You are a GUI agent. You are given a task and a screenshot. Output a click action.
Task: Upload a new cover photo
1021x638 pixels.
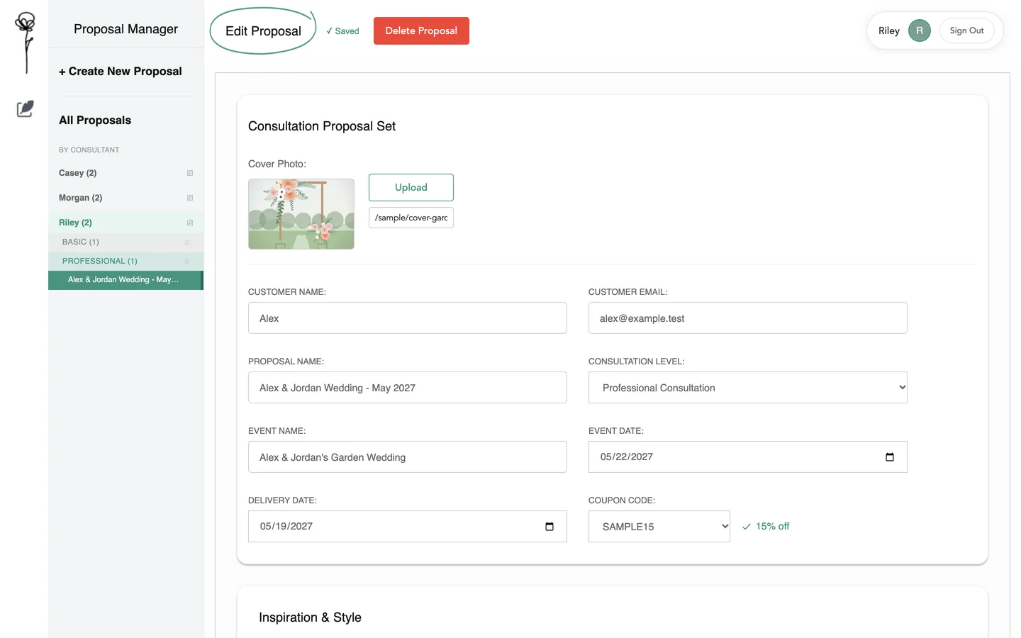click(x=411, y=188)
